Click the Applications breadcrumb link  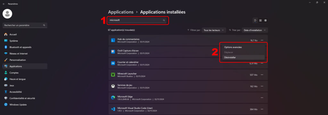(x=121, y=12)
